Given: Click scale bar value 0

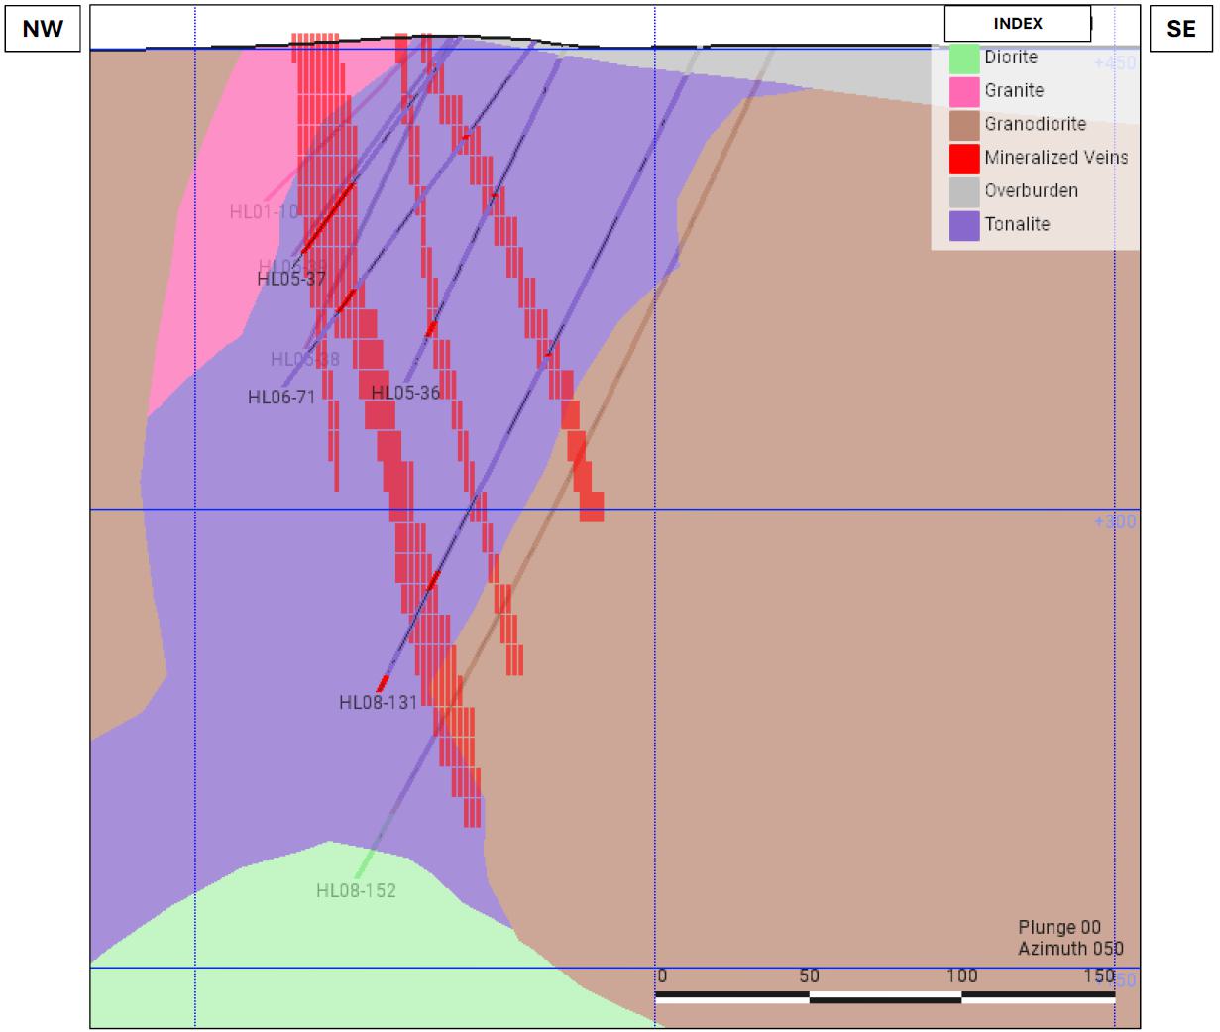Looking at the screenshot, I should click(x=662, y=976).
